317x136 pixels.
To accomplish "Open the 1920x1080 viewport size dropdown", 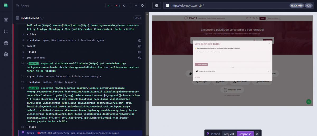I will point(297,6).
